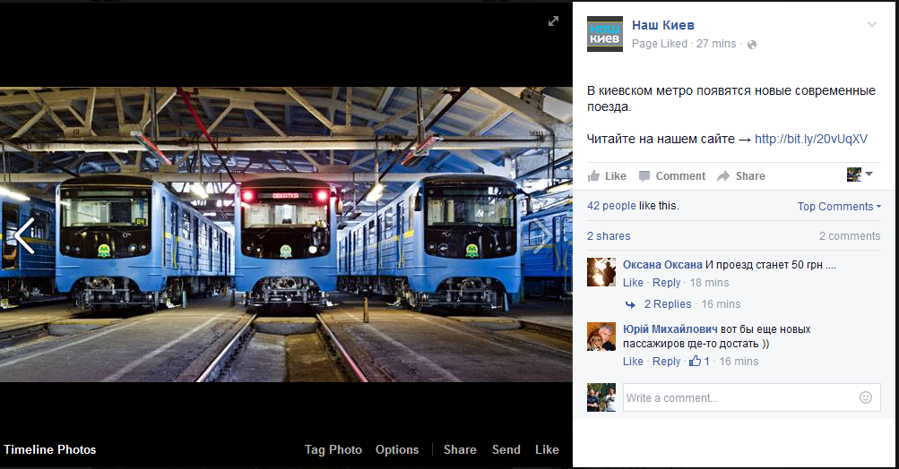Screen dimensions: 899x469
Task: Open the 2 comments link
Action: pyautogui.click(x=849, y=236)
